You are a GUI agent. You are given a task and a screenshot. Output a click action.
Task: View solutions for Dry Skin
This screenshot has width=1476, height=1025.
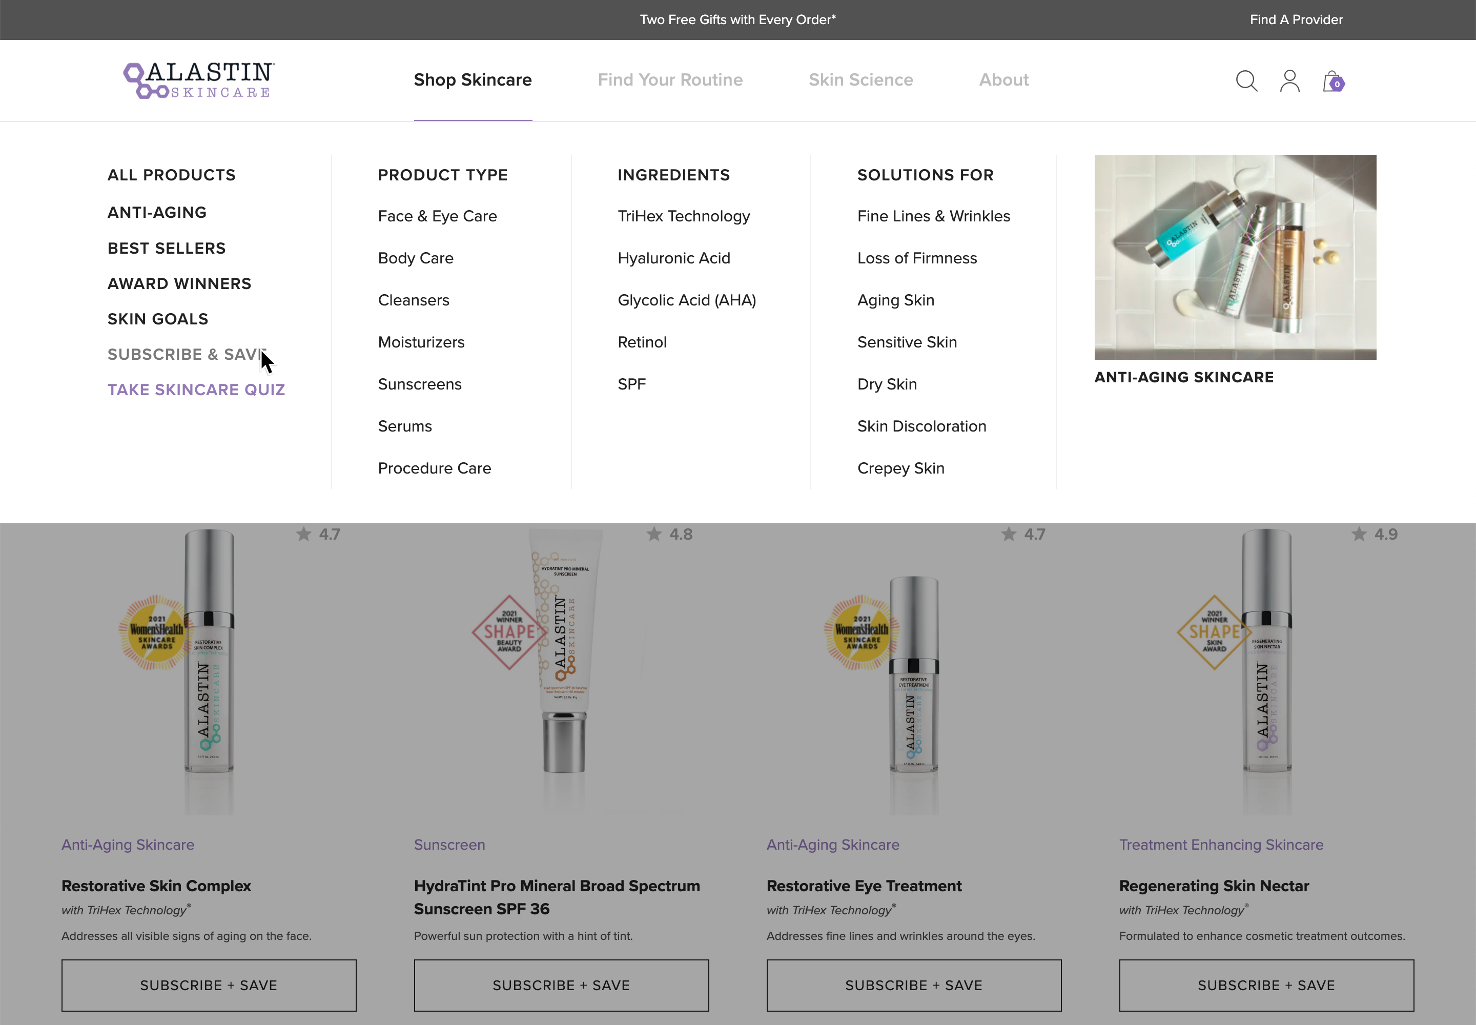tap(887, 385)
